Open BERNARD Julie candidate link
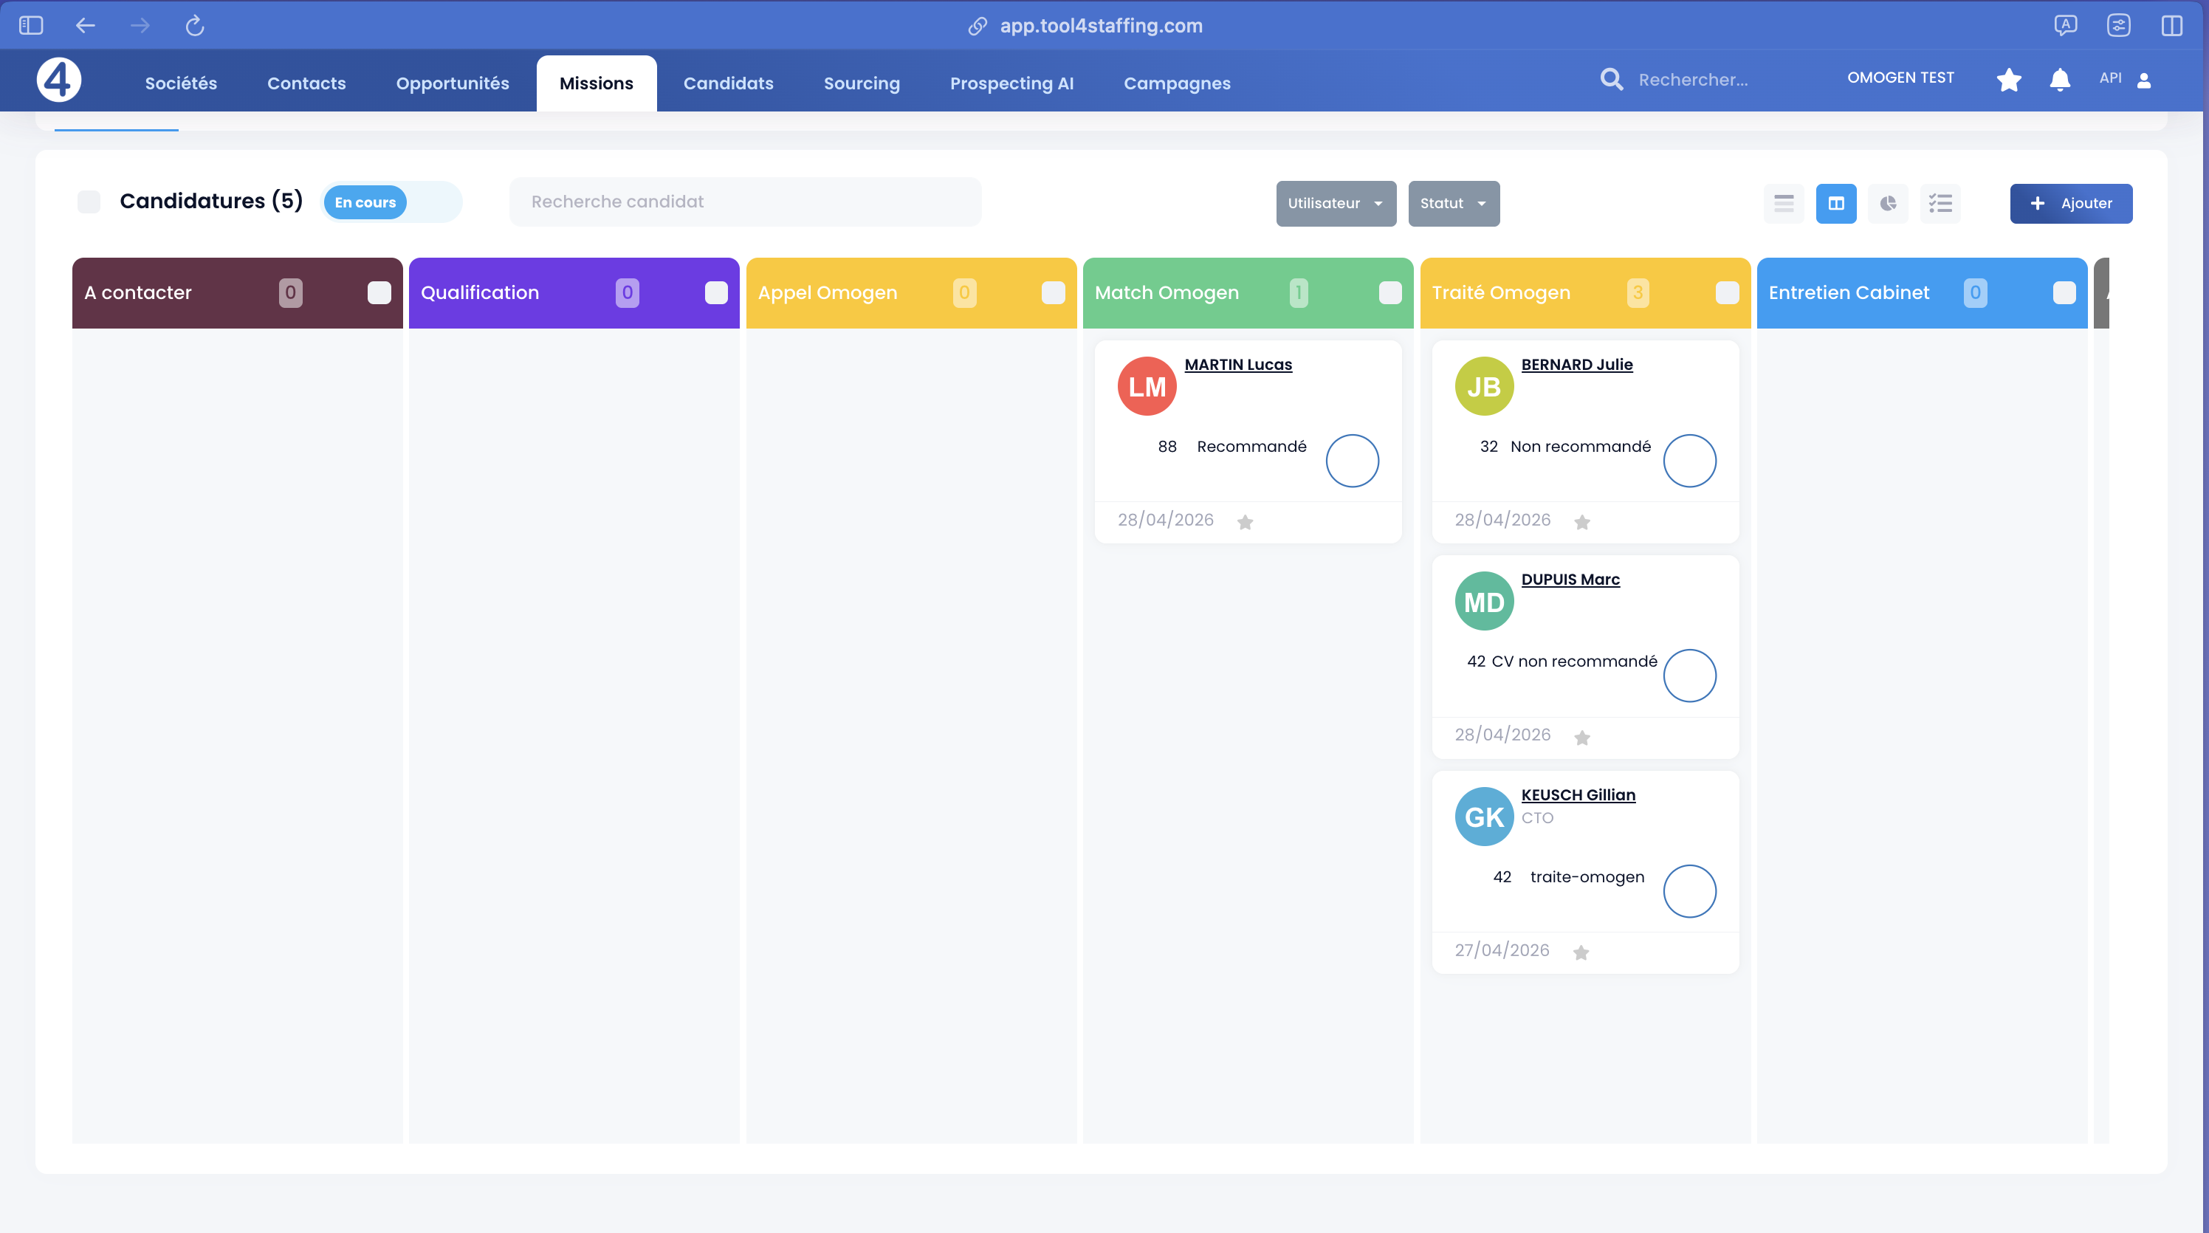This screenshot has width=2209, height=1233. [1576, 365]
